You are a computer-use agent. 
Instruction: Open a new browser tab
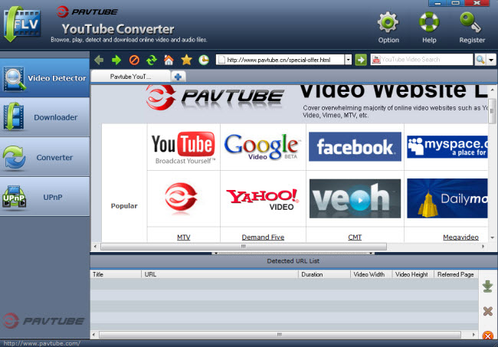tap(178, 77)
